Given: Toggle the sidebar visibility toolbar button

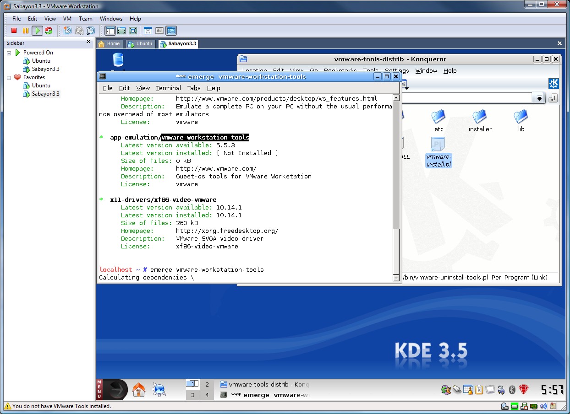Looking at the screenshot, I should [x=110, y=31].
